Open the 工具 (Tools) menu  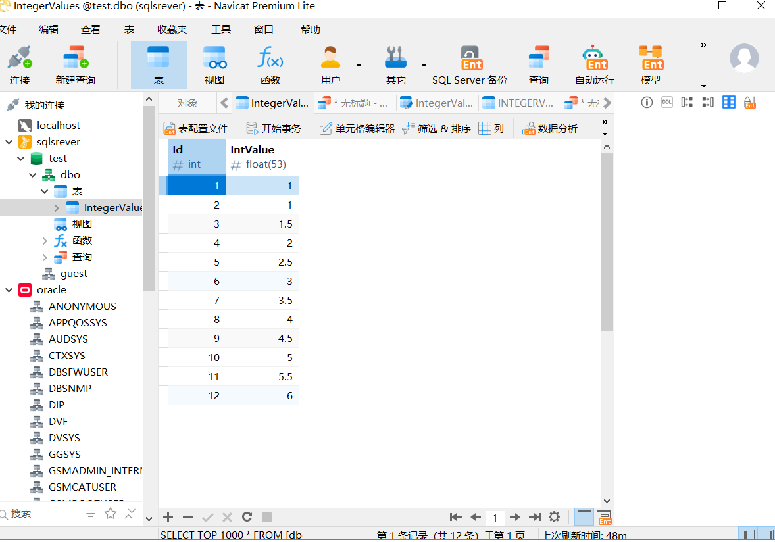tap(221, 29)
